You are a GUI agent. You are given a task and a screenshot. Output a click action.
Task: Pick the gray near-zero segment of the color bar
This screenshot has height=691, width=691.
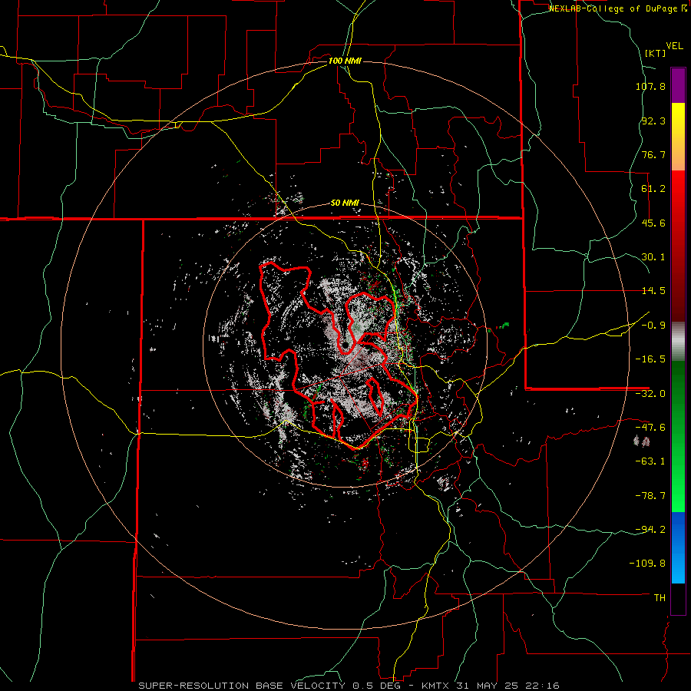click(678, 342)
